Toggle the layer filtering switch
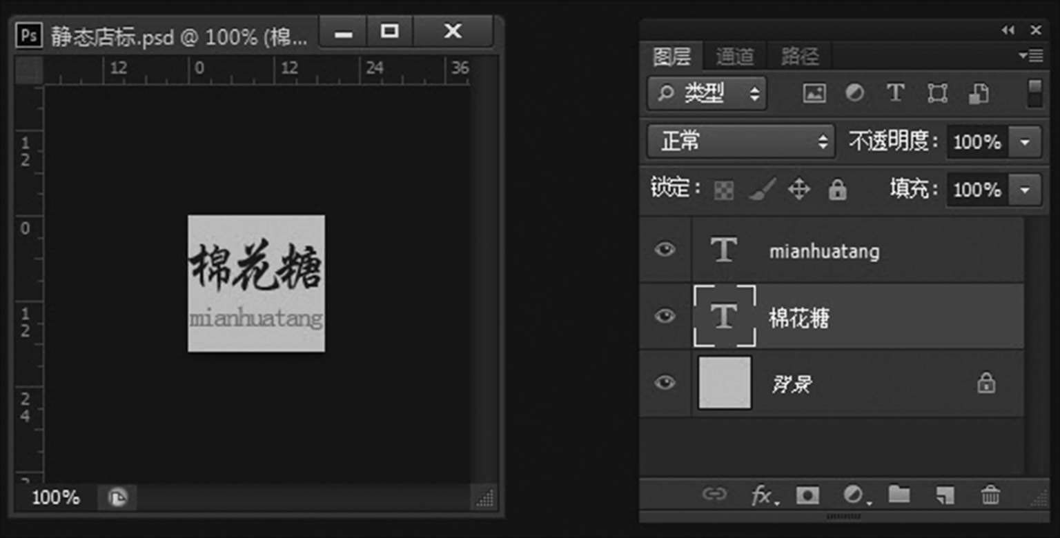This screenshot has height=538, width=1060. (1034, 93)
